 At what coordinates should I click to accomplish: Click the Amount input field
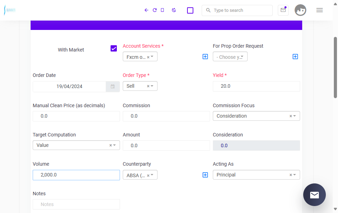(x=166, y=145)
